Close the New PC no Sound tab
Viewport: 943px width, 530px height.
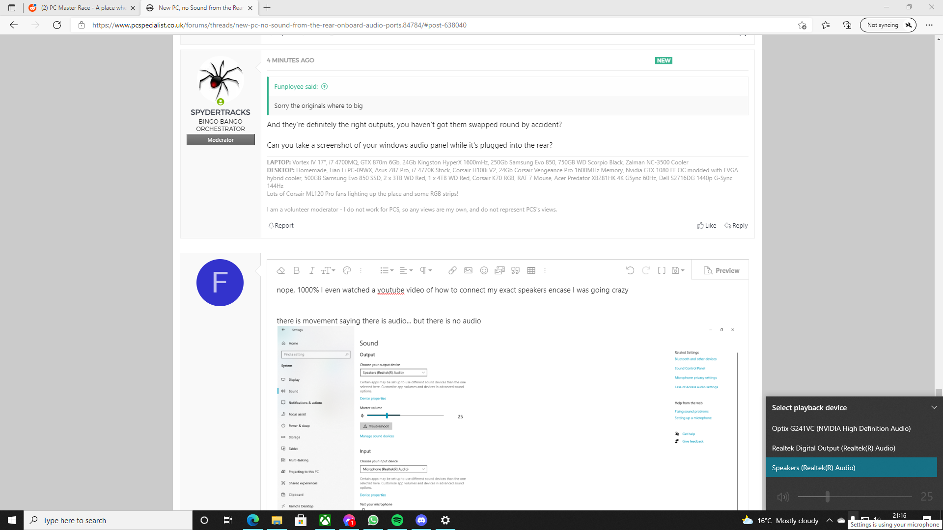[250, 8]
